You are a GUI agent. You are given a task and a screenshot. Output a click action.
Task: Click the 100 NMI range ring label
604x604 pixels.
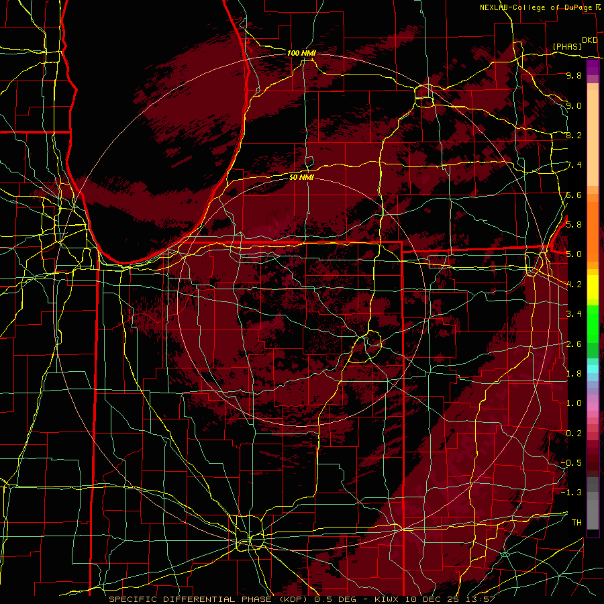(x=301, y=53)
